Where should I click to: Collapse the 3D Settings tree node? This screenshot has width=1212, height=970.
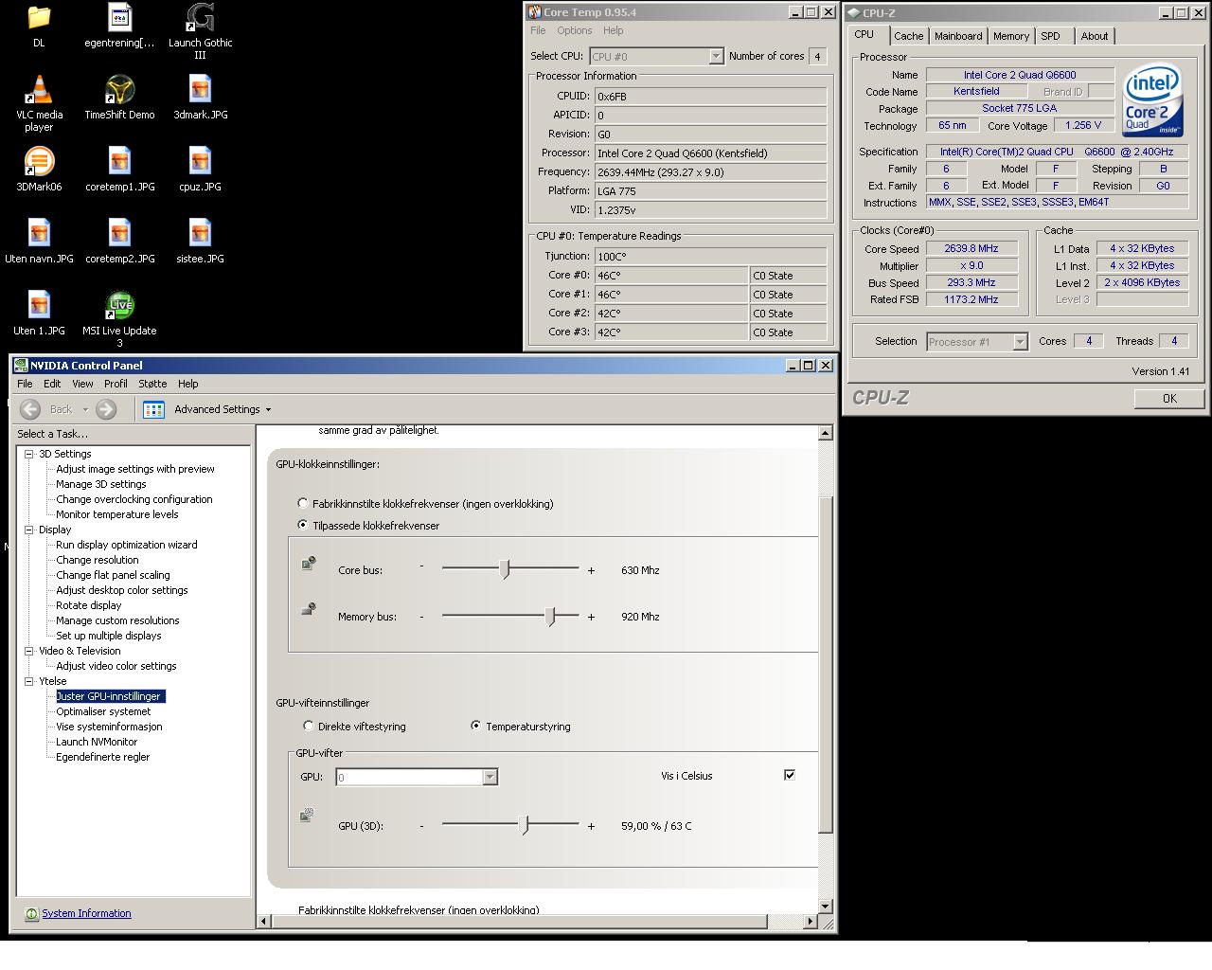(x=28, y=454)
